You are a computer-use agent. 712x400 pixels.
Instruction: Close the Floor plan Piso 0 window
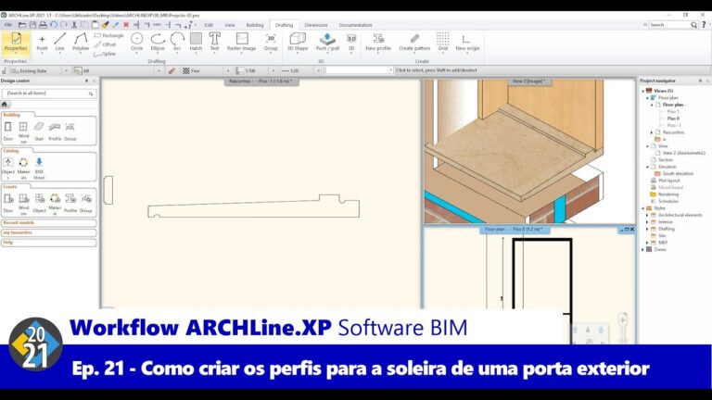tap(632, 230)
